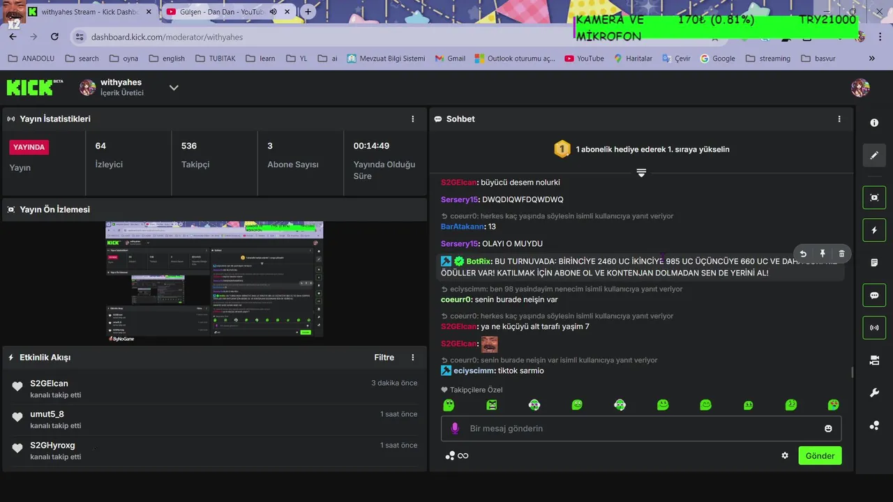Viewport: 893px width, 502px height.
Task: Pin the BotRix chat message
Action: pos(823,254)
